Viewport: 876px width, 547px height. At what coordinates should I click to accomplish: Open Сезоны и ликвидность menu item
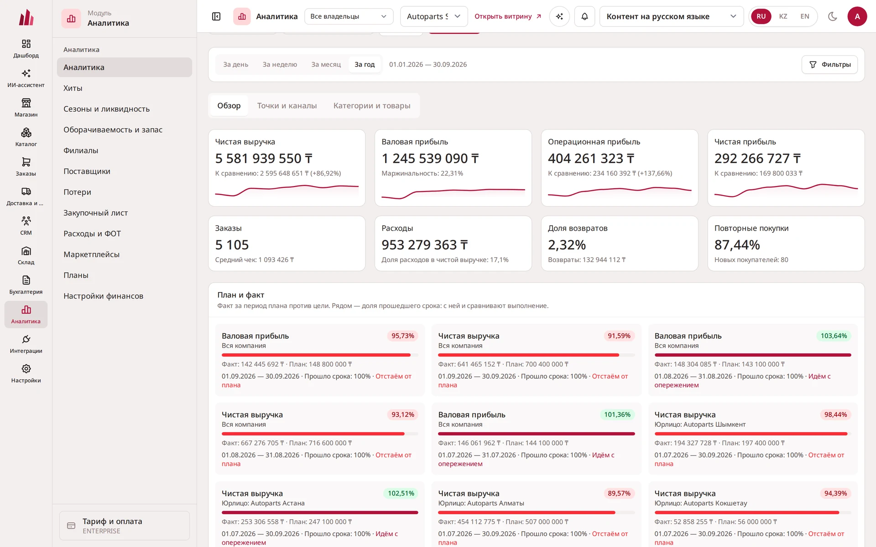[125, 109]
